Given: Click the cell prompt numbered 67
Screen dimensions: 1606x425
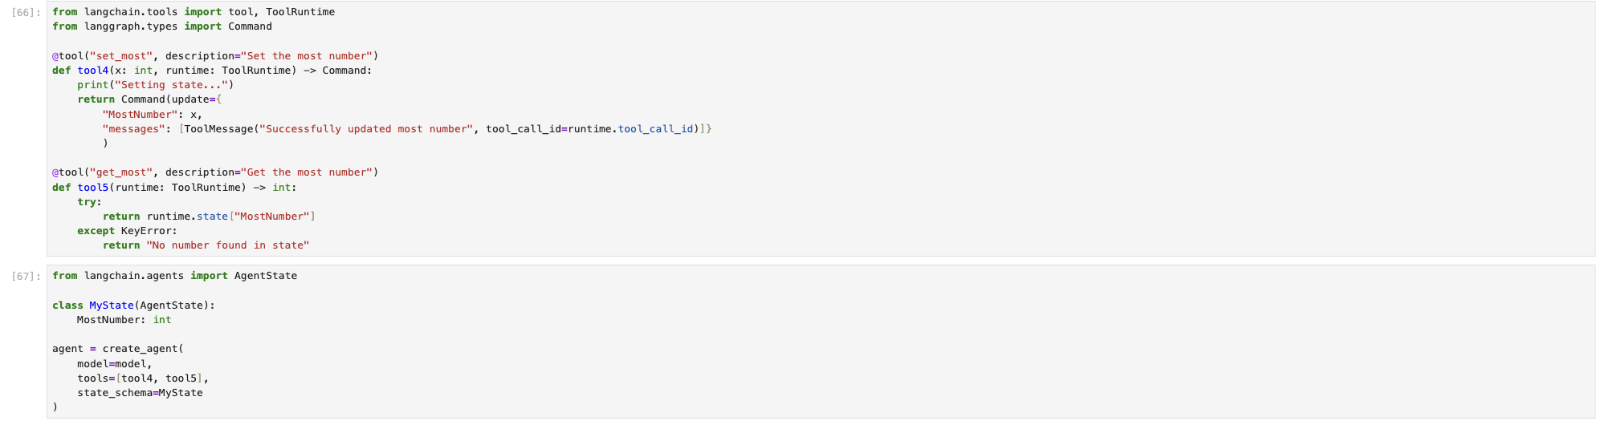Looking at the screenshot, I should pos(26,277).
